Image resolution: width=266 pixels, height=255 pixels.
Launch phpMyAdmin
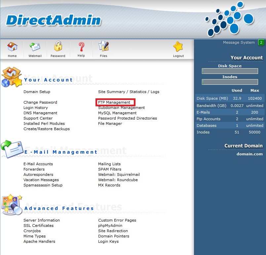point(110,226)
